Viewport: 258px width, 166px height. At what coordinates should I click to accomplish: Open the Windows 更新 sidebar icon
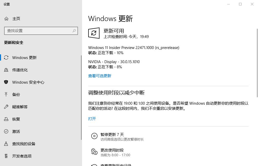7,57
